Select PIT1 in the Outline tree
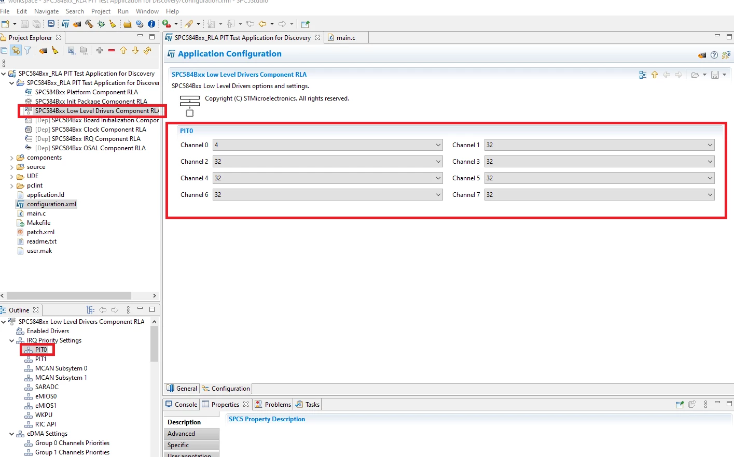The image size is (734, 457). (41, 359)
